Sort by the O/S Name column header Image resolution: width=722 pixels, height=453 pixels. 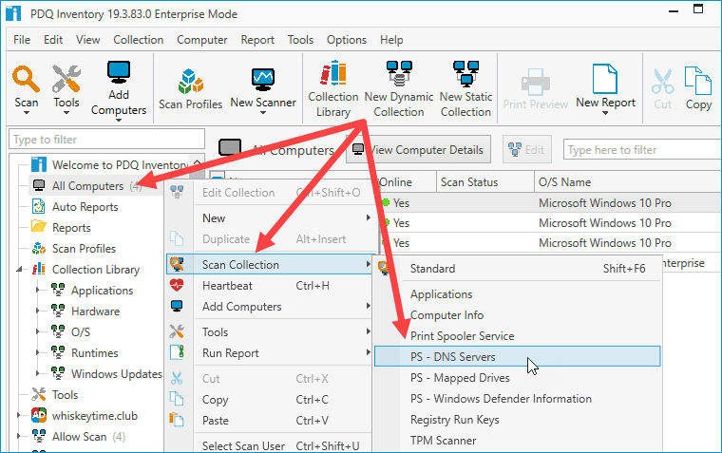coord(628,181)
